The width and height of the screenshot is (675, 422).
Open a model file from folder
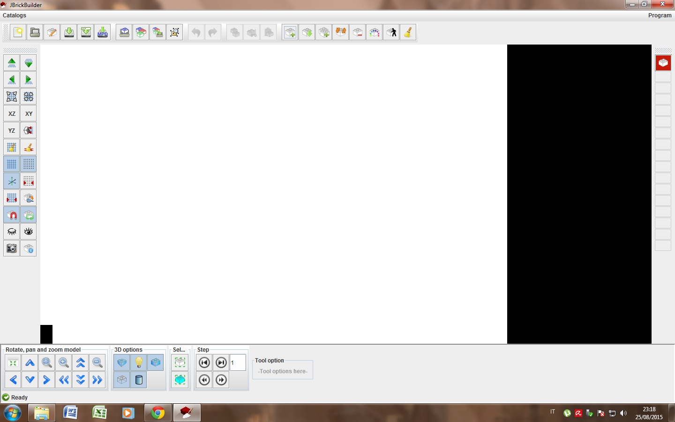(35, 32)
